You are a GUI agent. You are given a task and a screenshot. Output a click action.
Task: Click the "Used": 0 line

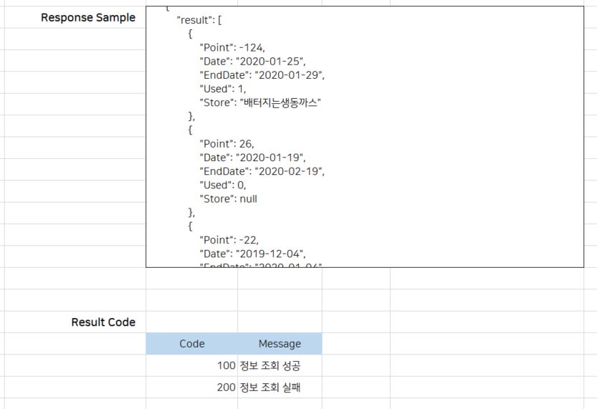coord(223,185)
